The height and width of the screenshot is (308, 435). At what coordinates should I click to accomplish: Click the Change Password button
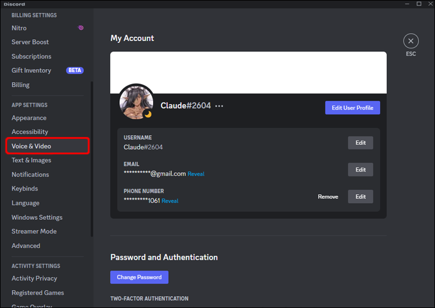pyautogui.click(x=139, y=277)
